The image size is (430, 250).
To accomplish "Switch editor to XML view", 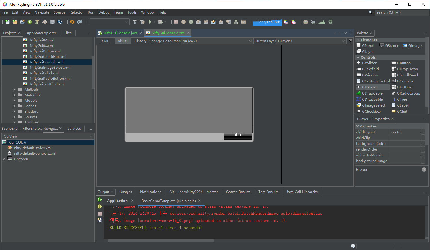I will pyautogui.click(x=105, y=41).
